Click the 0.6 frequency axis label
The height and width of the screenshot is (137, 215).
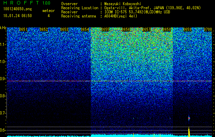[x=3, y=130]
